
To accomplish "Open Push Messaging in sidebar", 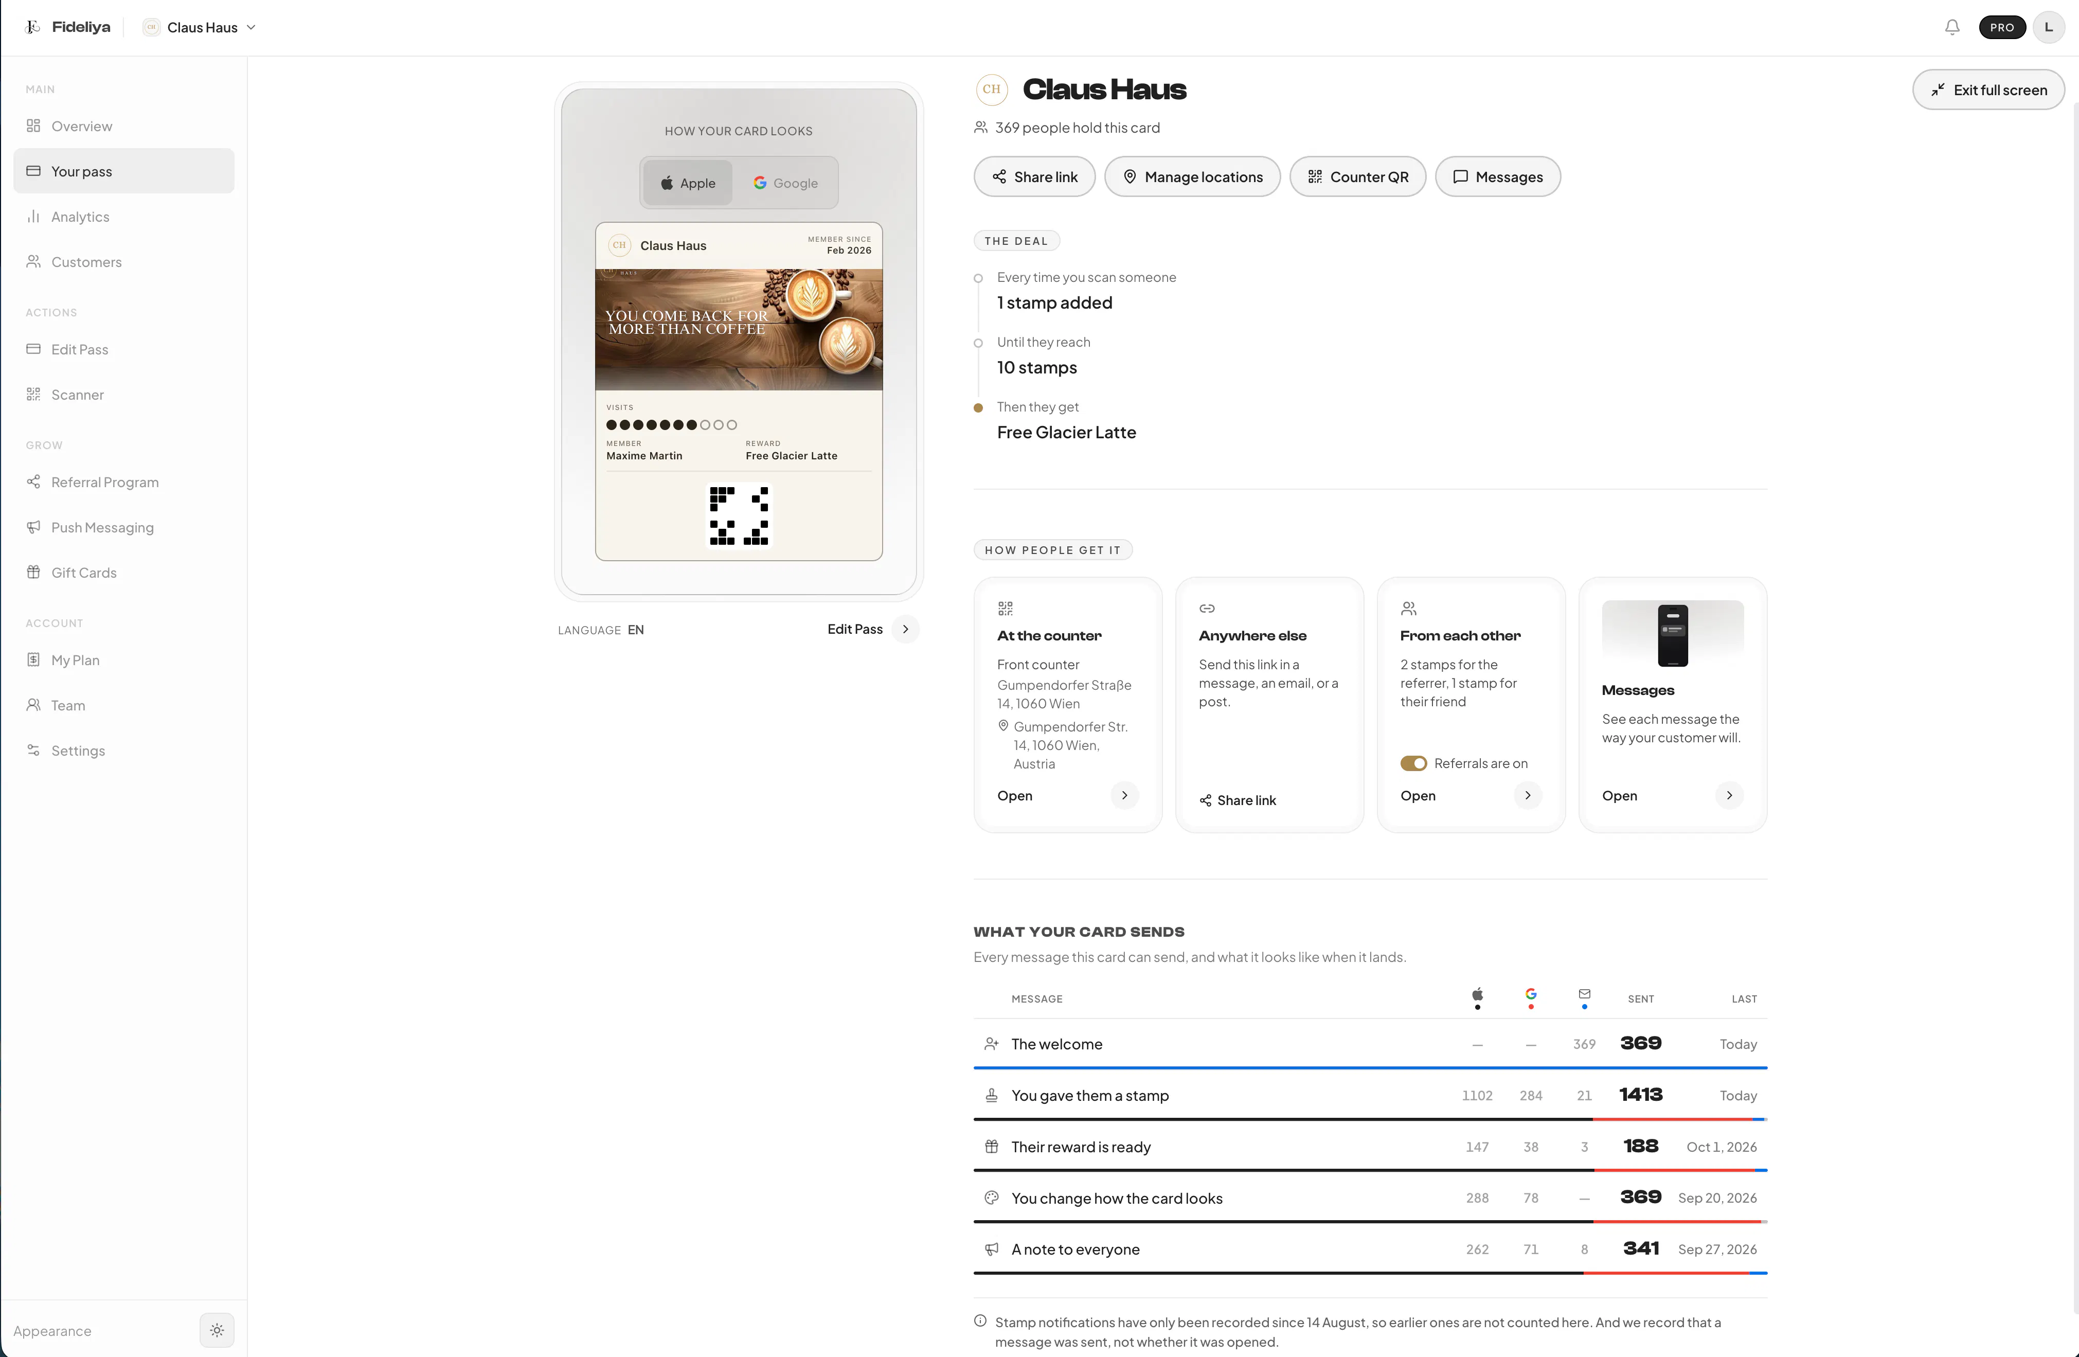I will click(124, 528).
